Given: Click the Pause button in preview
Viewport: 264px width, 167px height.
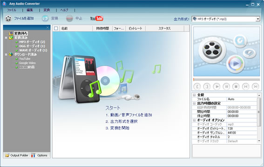Looking at the screenshot, I should pos(226,87).
